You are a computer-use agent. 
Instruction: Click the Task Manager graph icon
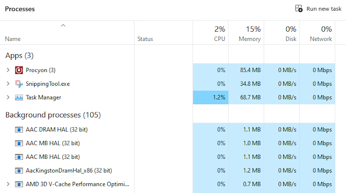[19, 98]
